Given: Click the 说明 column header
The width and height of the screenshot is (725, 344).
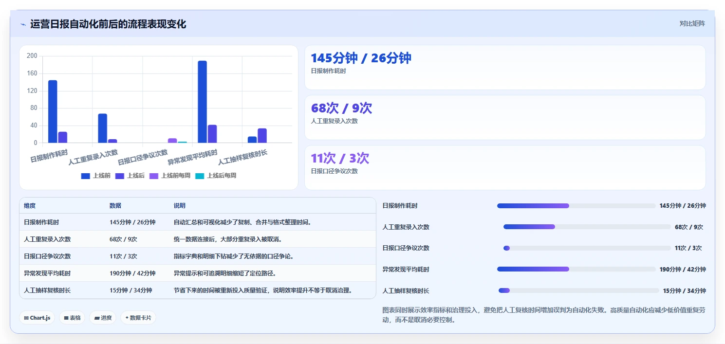Looking at the screenshot, I should point(180,206).
